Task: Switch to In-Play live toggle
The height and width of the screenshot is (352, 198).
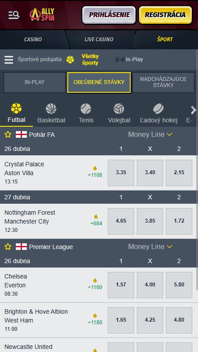Action: (x=129, y=59)
